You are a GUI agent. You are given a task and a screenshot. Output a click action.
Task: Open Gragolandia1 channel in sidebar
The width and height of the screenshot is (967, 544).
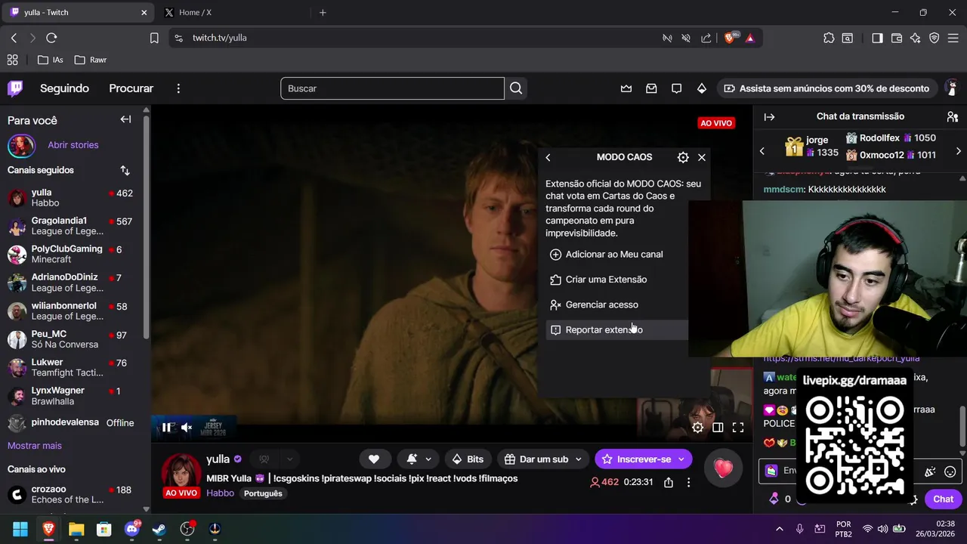(72, 226)
